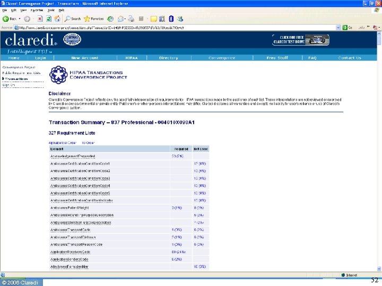
Task: Click the Bluetooth icon in the toolbar
Action: click(171, 19)
